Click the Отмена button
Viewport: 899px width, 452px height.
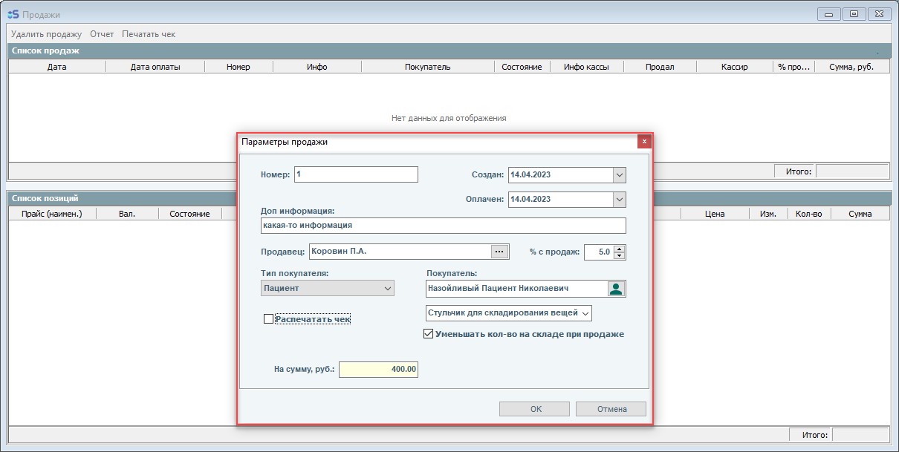[611, 409]
